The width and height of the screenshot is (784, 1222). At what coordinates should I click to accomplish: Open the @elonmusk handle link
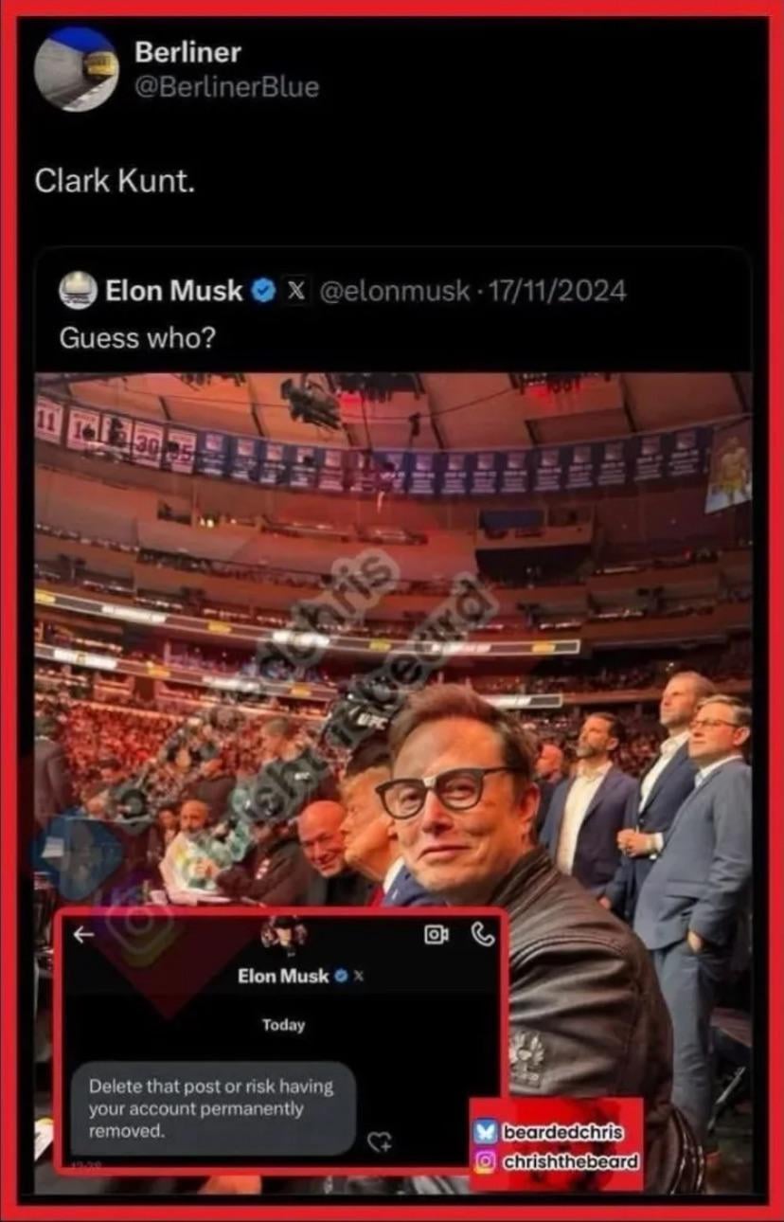[394, 291]
